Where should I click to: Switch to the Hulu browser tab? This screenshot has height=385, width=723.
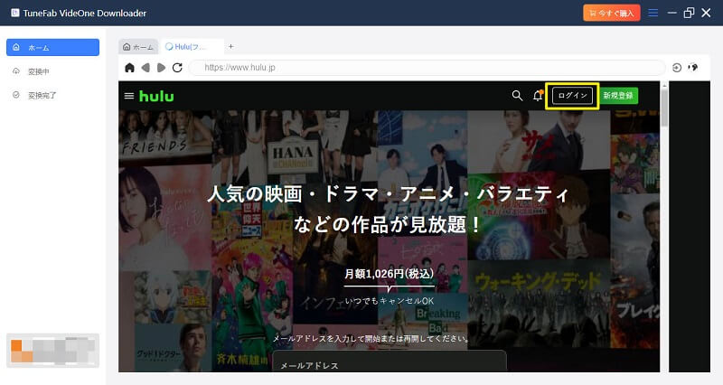pyautogui.click(x=192, y=47)
